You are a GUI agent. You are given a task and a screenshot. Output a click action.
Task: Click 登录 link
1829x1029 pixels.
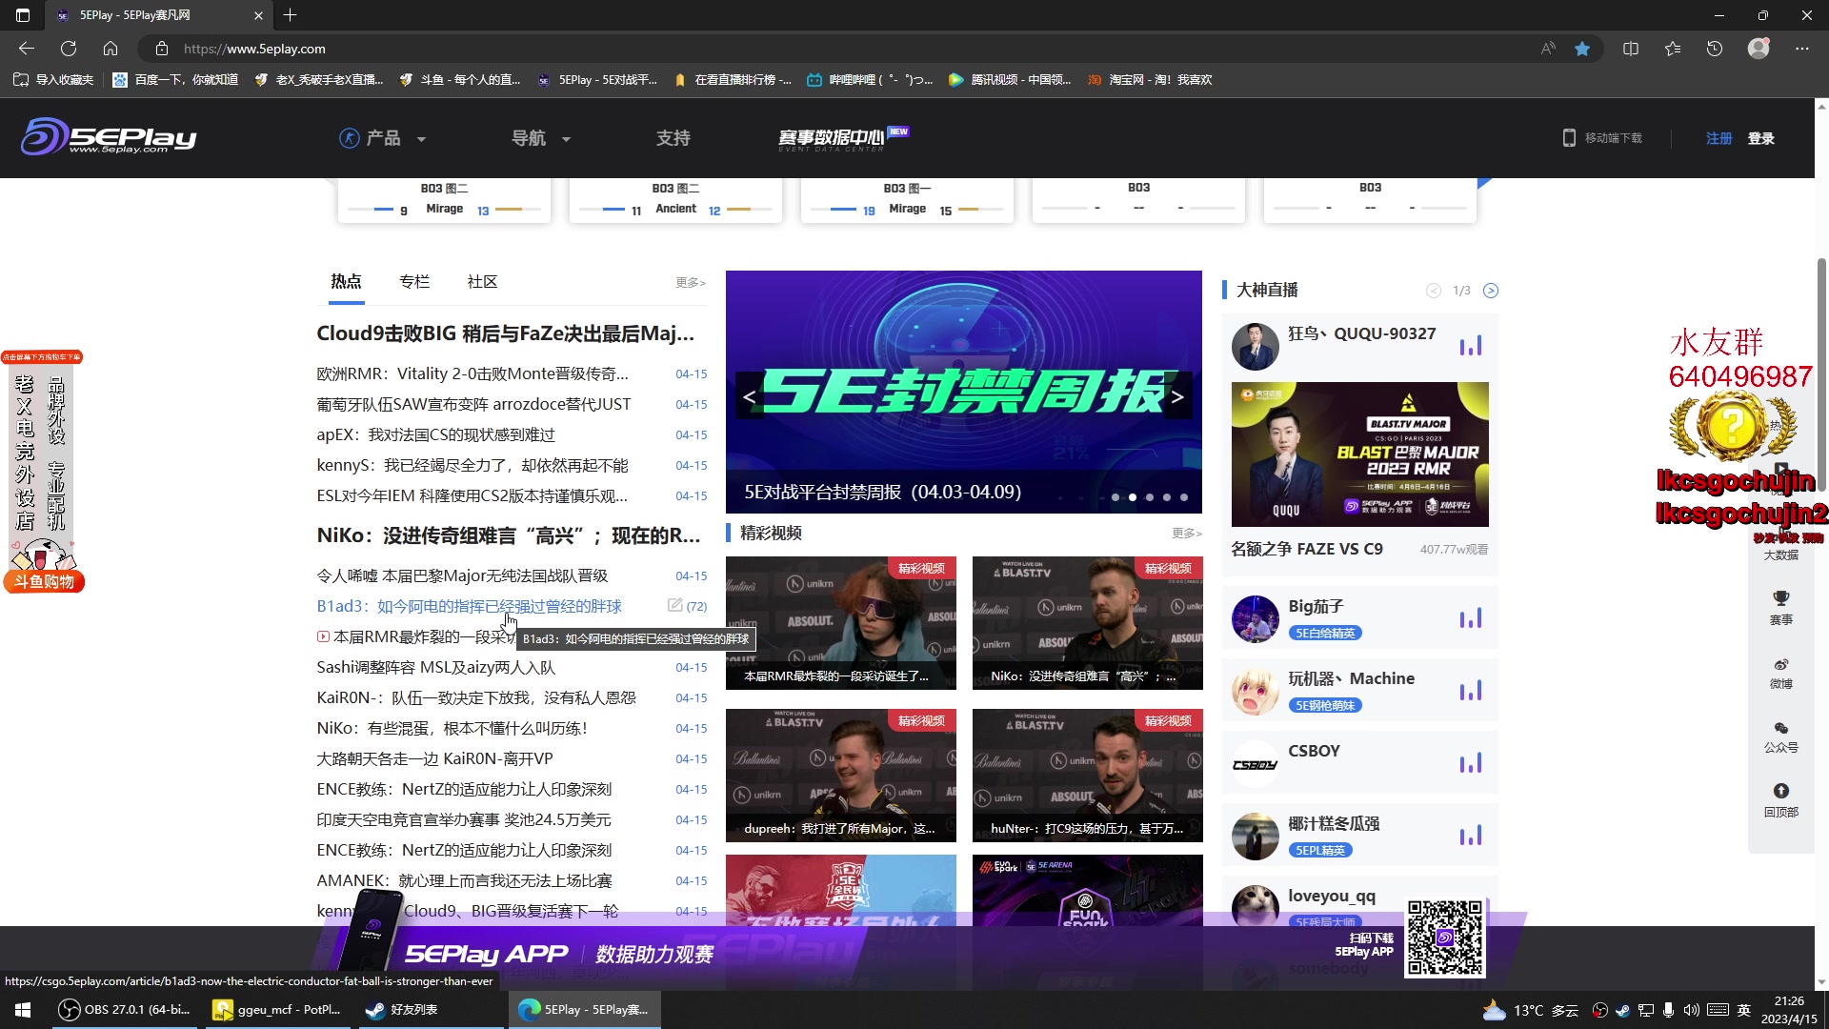coord(1760,138)
